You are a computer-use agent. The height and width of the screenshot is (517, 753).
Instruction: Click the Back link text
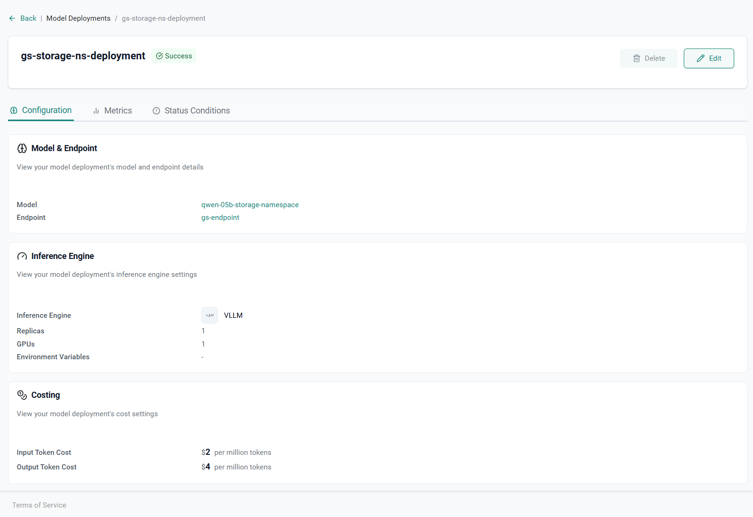click(28, 18)
